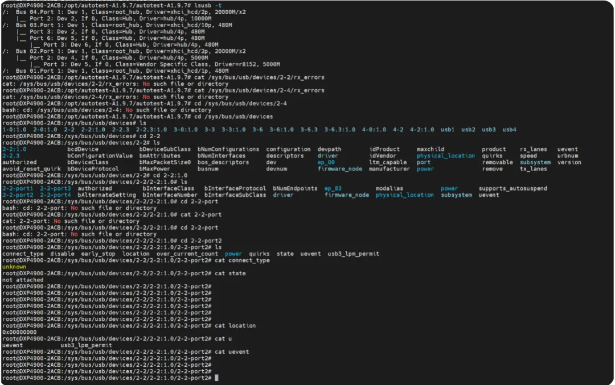Click the 'removable' file name

click(497, 162)
